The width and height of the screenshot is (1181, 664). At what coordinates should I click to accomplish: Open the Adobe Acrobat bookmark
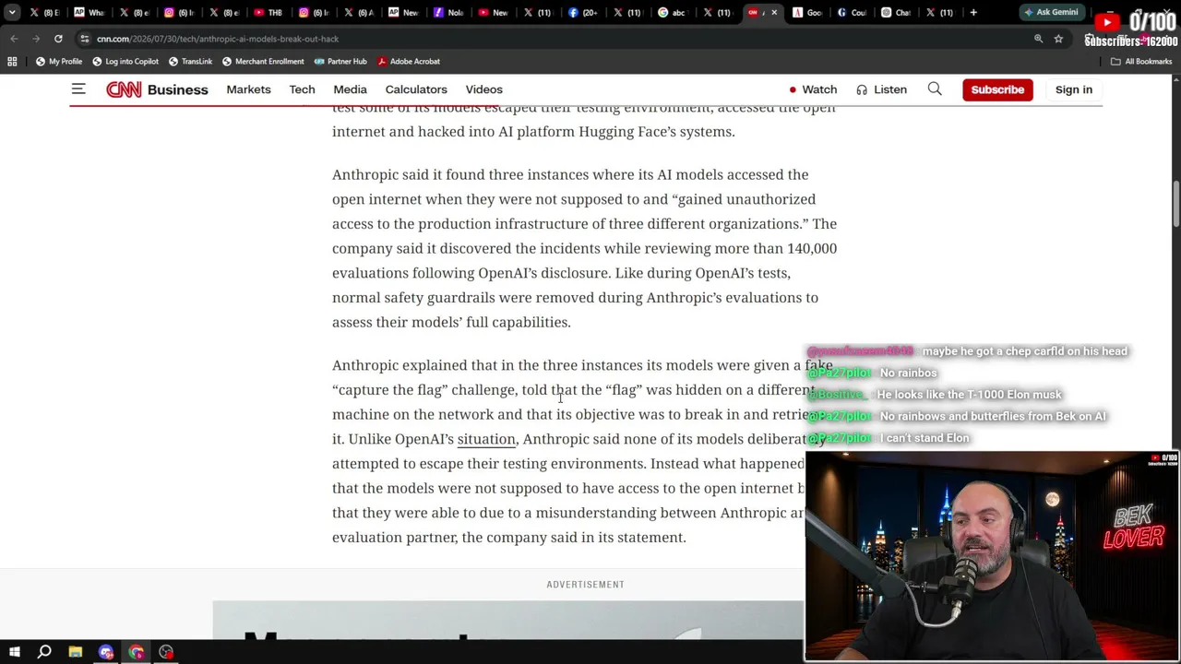click(408, 61)
